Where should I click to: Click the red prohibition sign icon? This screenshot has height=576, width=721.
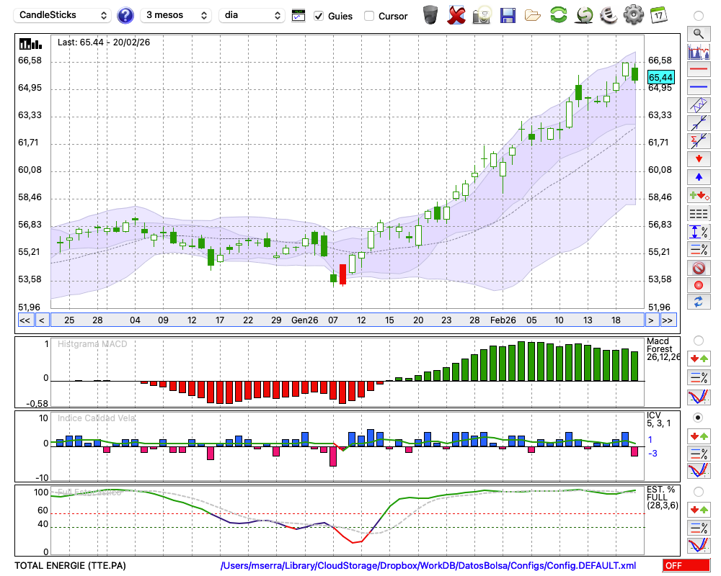pos(699,268)
